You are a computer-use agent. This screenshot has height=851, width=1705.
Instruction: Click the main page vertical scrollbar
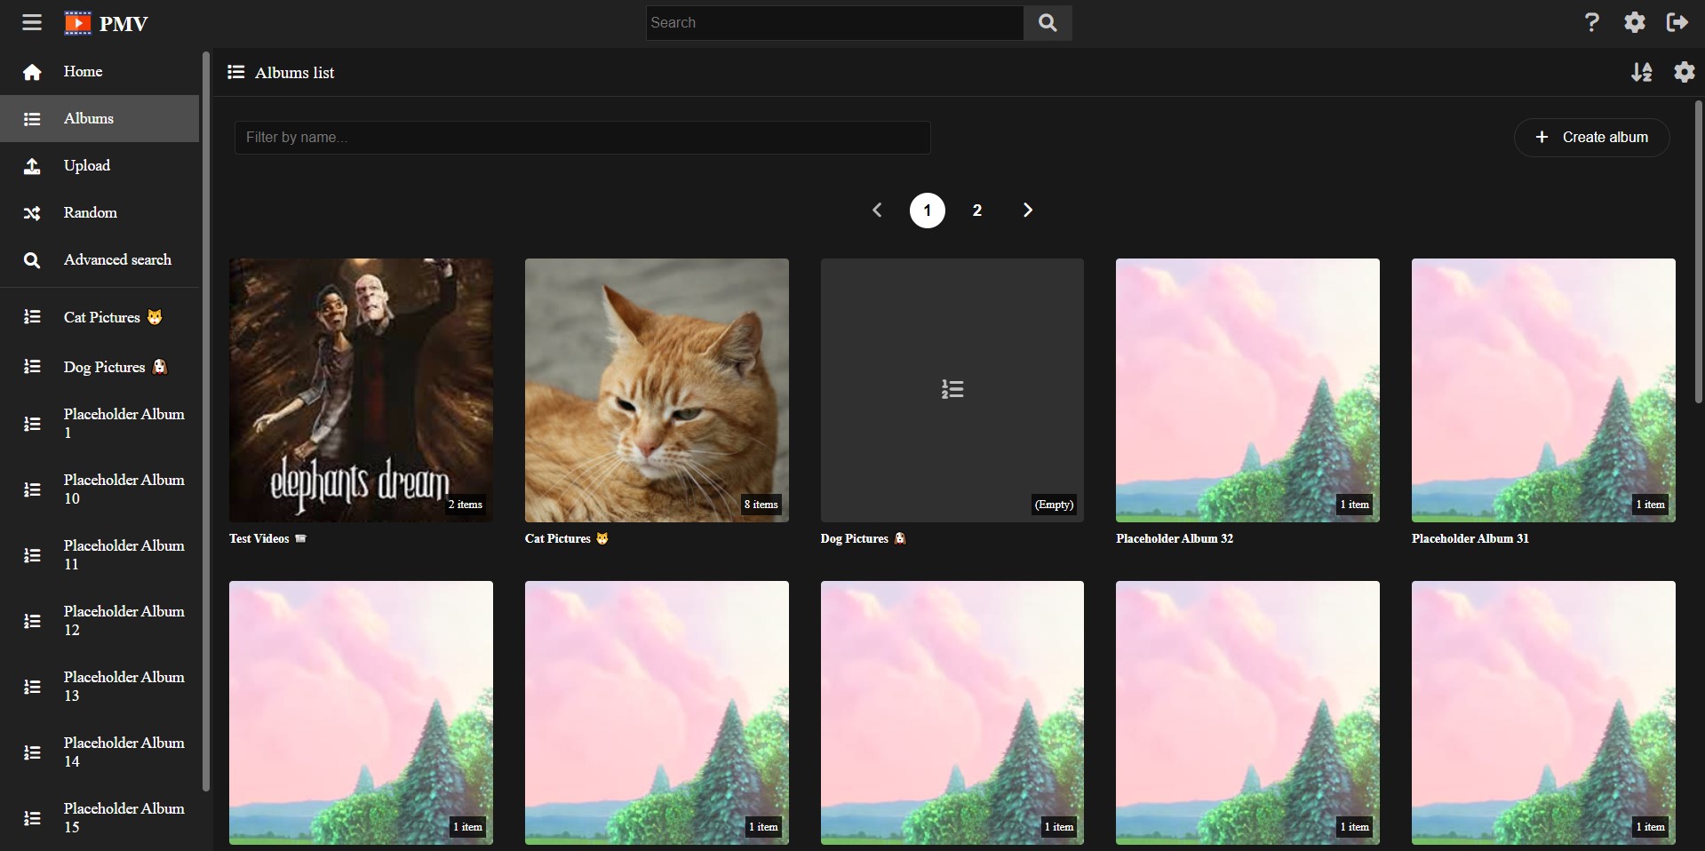[x=1699, y=253]
